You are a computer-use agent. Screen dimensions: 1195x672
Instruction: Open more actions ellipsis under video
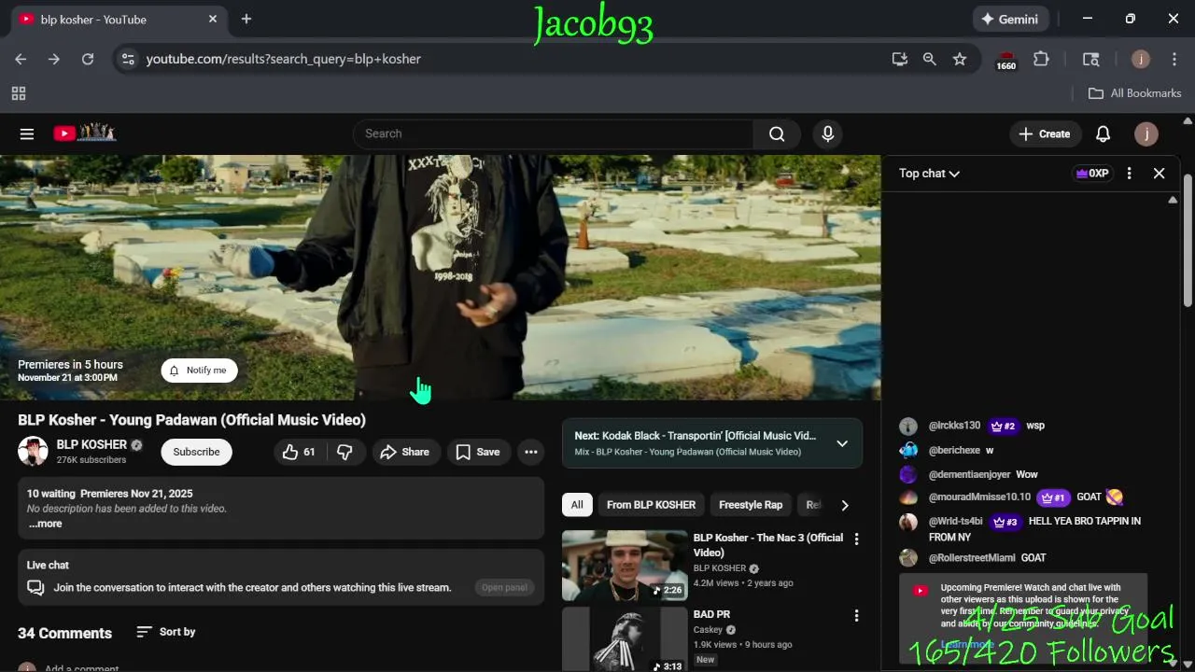(x=531, y=452)
